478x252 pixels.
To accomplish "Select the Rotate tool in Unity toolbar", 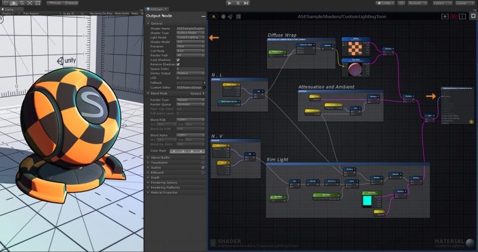I will pyautogui.click(x=22, y=3).
